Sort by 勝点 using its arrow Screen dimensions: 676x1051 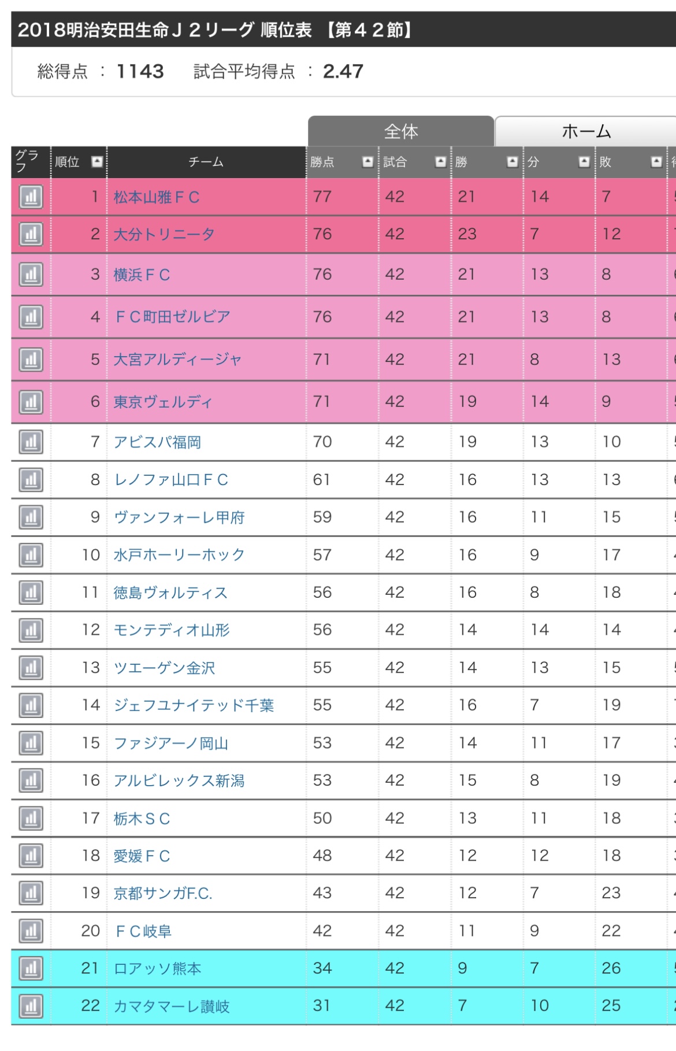(367, 162)
